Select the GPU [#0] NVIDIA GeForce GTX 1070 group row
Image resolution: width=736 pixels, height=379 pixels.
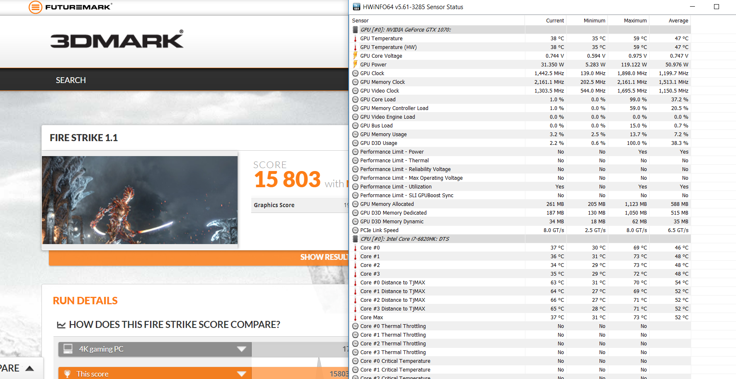tap(521, 29)
